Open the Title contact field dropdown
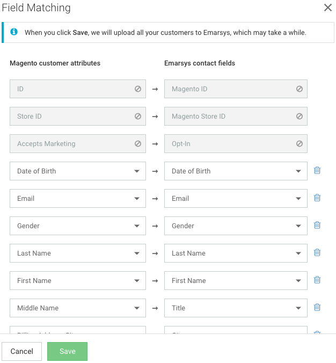Screen dimensions: 336x363 tap(236, 308)
